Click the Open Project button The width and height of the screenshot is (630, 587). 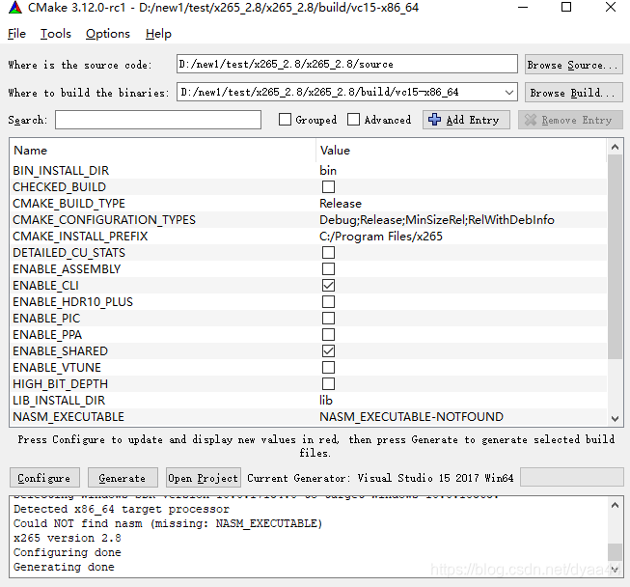[x=204, y=478]
